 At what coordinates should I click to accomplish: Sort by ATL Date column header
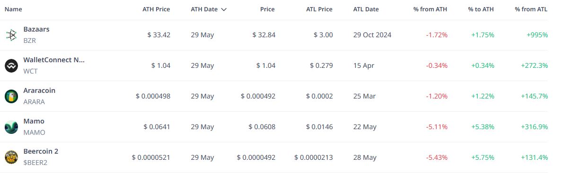[x=366, y=9]
